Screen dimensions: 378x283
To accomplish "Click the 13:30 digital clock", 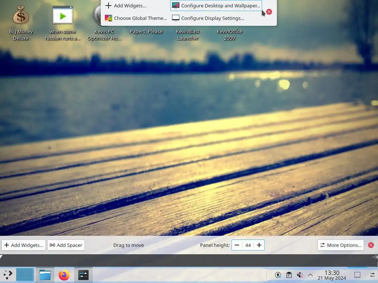I will [332, 273].
